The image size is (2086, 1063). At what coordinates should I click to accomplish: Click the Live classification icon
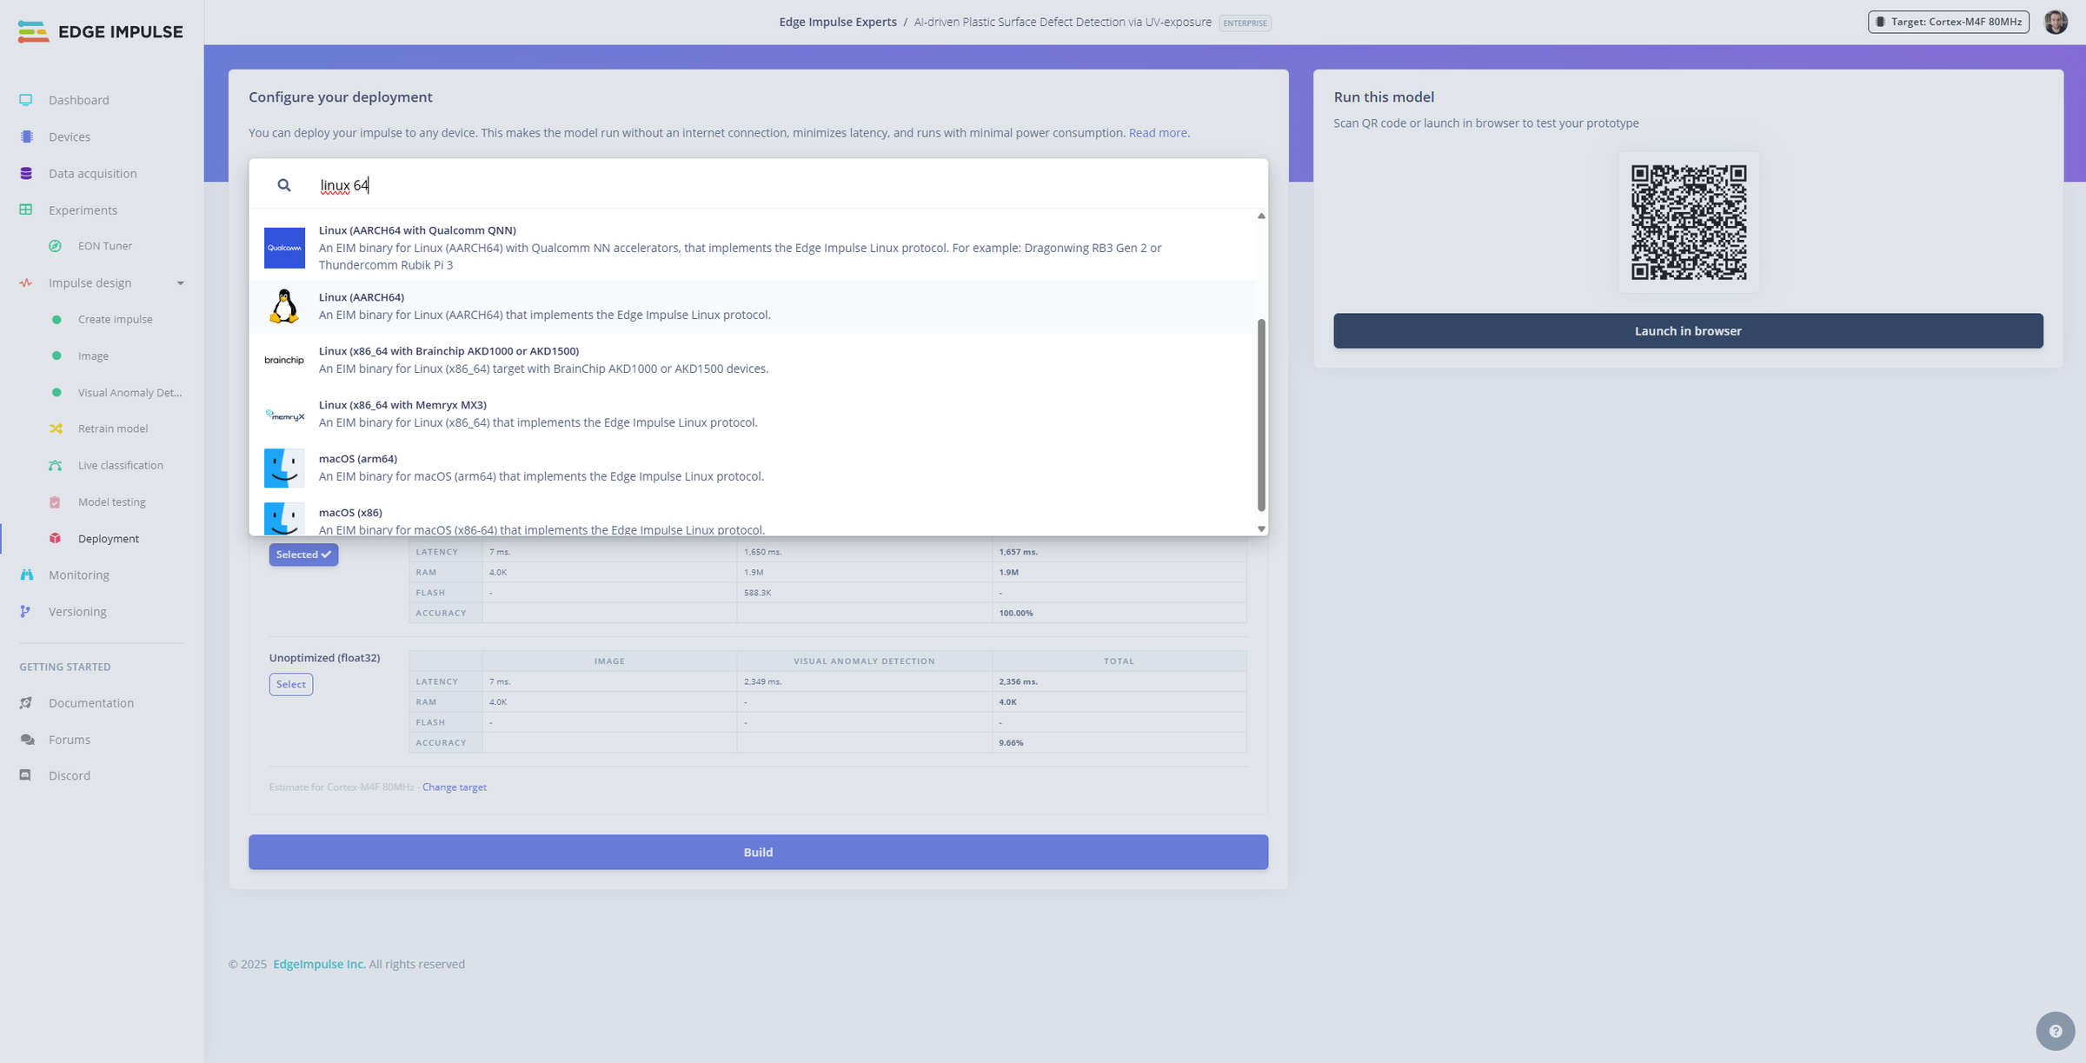[56, 465]
